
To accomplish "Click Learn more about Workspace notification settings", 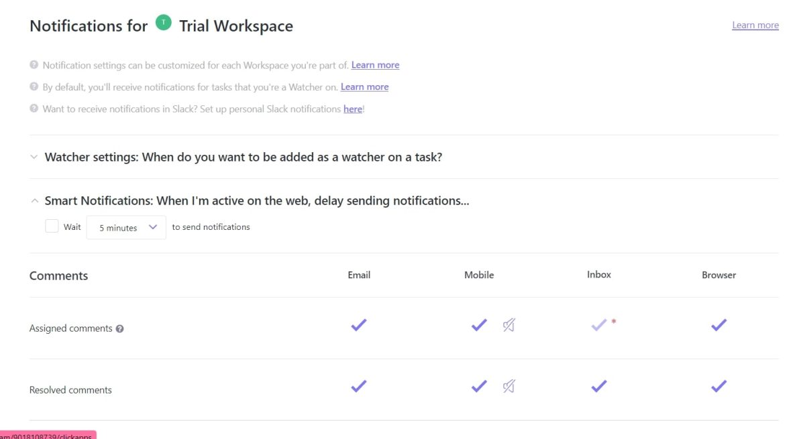I will click(x=375, y=65).
